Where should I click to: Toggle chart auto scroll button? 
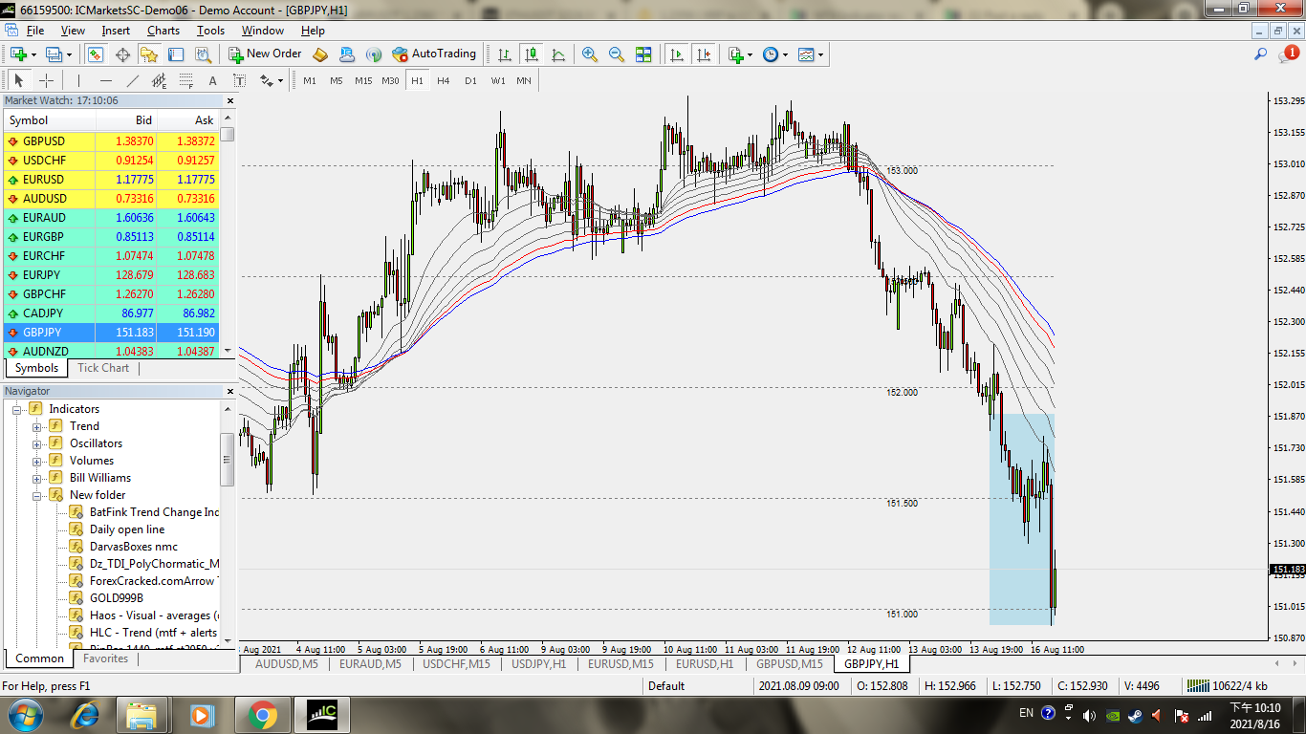point(678,54)
